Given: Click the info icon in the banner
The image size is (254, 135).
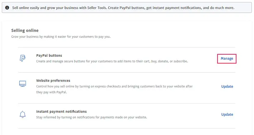Looking at the screenshot, I should pos(7,7).
